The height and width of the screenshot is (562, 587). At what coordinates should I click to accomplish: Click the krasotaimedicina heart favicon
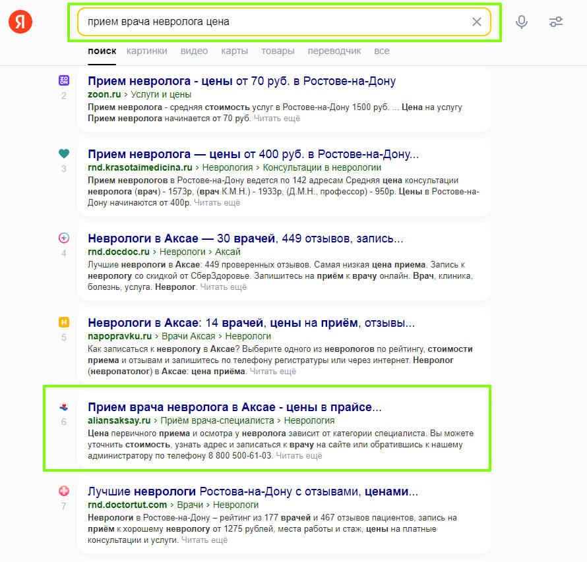64,154
